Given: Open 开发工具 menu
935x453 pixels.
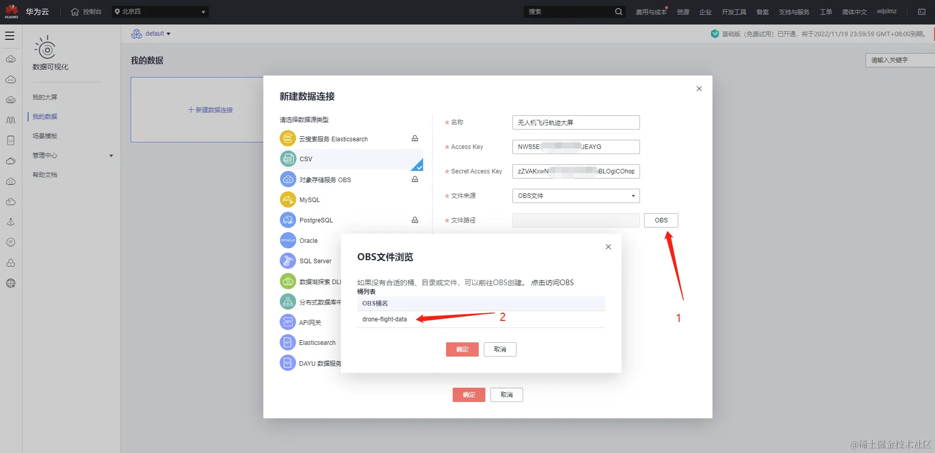Looking at the screenshot, I should [x=734, y=12].
